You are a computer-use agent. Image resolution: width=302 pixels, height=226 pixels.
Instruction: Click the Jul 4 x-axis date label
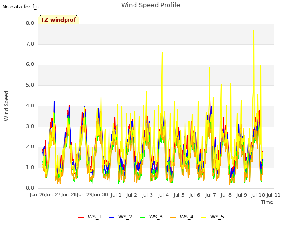[163, 195]
